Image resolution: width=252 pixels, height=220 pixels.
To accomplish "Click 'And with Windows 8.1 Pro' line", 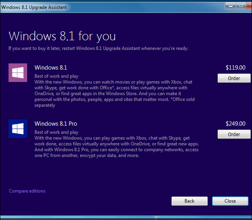I will 116,150.
